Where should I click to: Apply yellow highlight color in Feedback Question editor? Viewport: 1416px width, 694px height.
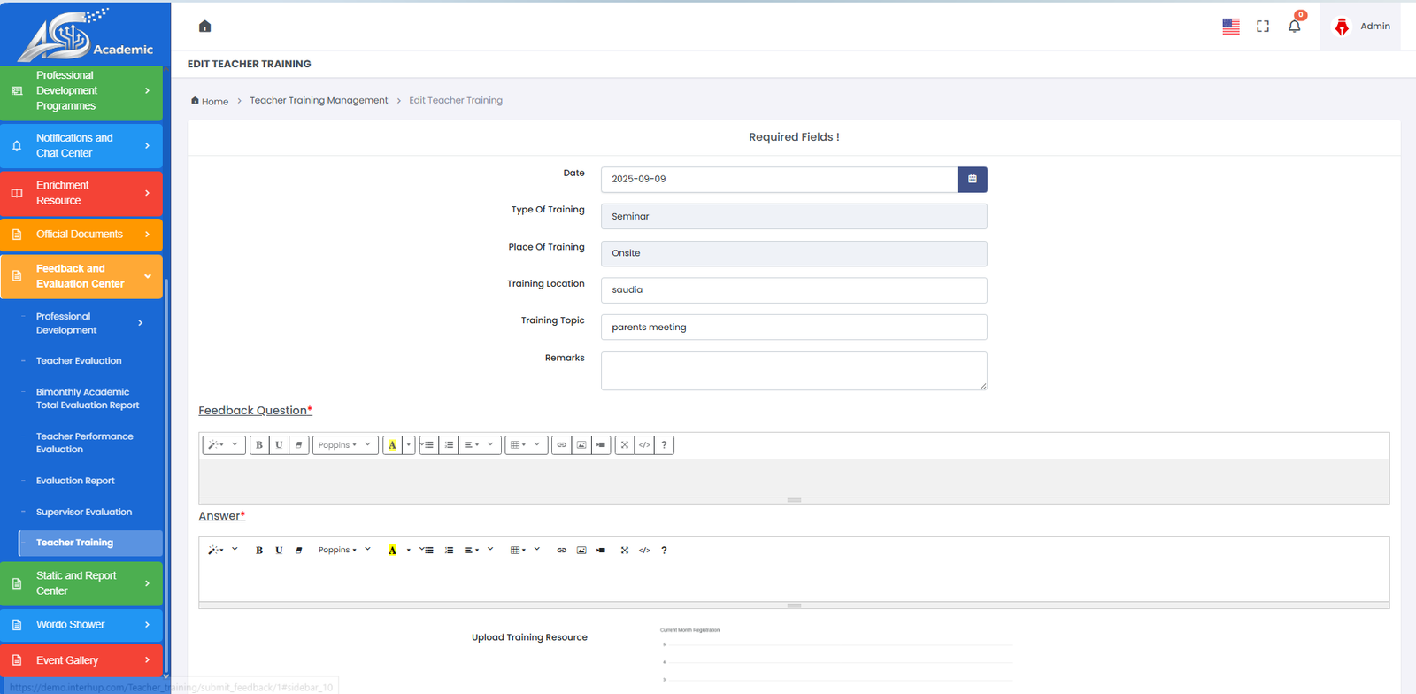392,445
